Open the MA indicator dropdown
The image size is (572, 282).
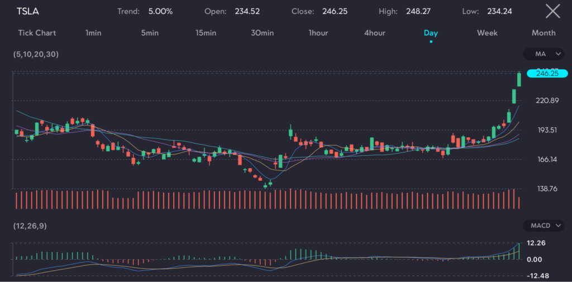pyautogui.click(x=544, y=54)
